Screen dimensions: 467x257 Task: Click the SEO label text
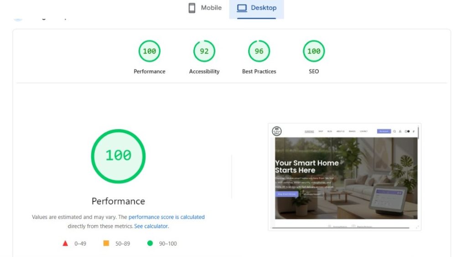click(x=314, y=72)
